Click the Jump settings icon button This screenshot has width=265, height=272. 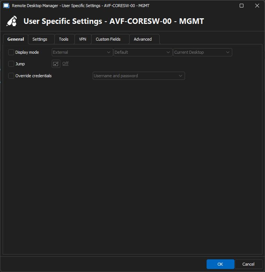pos(56,64)
